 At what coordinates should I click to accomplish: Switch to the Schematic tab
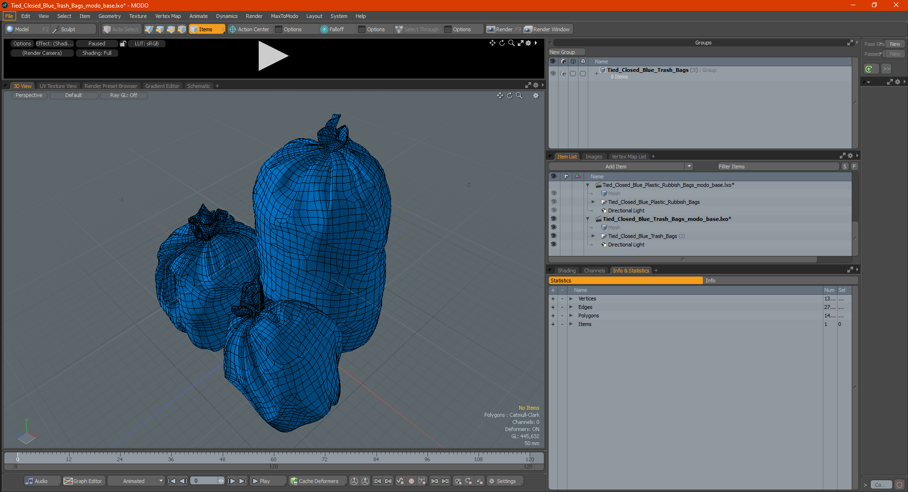(199, 86)
